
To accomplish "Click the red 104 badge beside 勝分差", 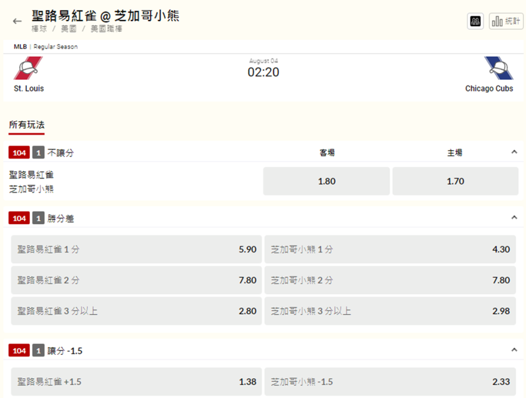I will [19, 218].
